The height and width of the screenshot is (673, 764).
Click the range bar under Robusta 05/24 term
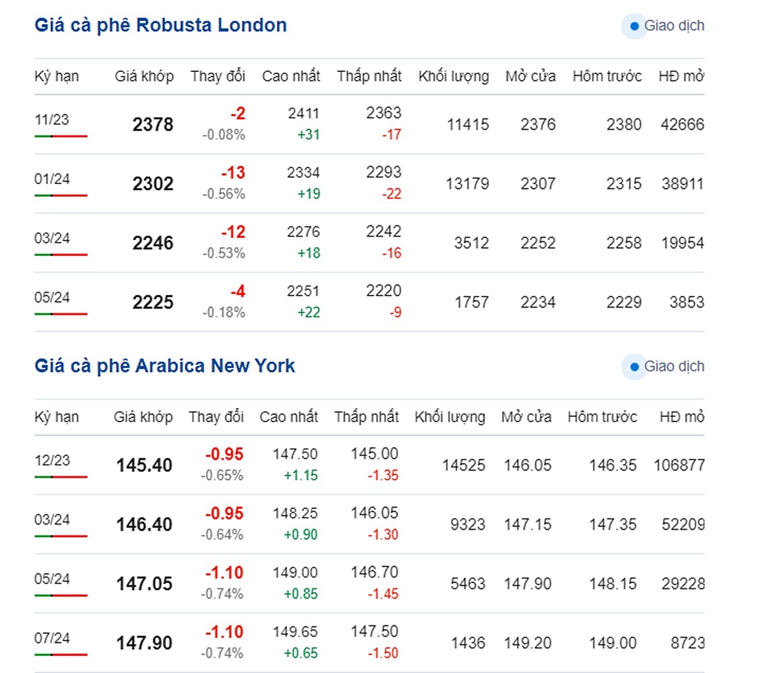60,314
